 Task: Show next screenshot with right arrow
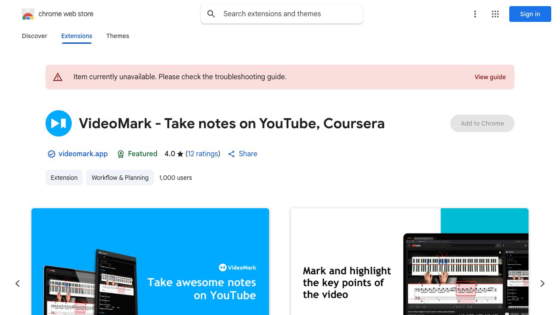point(542,283)
